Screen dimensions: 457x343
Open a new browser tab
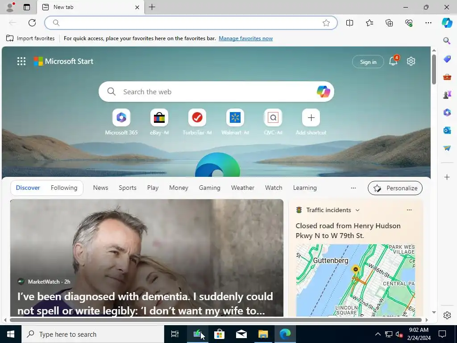[152, 7]
